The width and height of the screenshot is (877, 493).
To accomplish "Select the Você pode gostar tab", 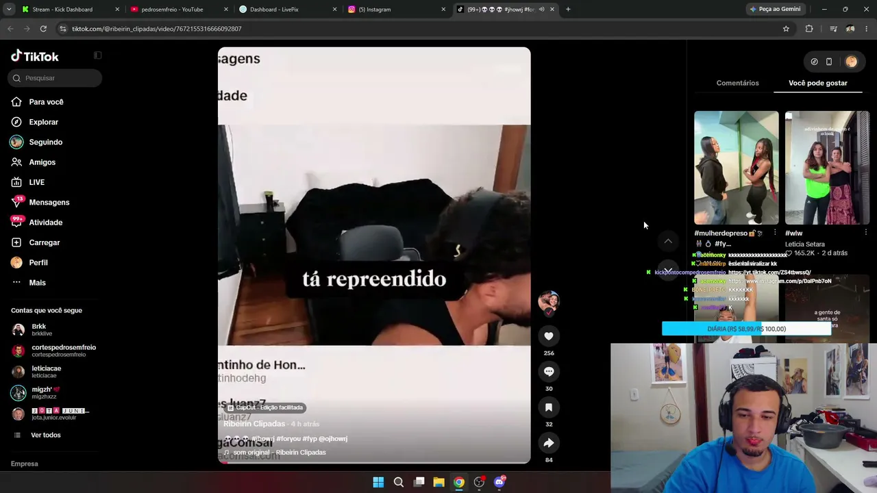I will (818, 83).
